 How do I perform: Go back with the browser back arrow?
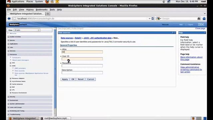9,19
